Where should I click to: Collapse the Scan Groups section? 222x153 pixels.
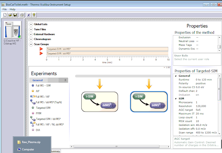tap(31, 44)
